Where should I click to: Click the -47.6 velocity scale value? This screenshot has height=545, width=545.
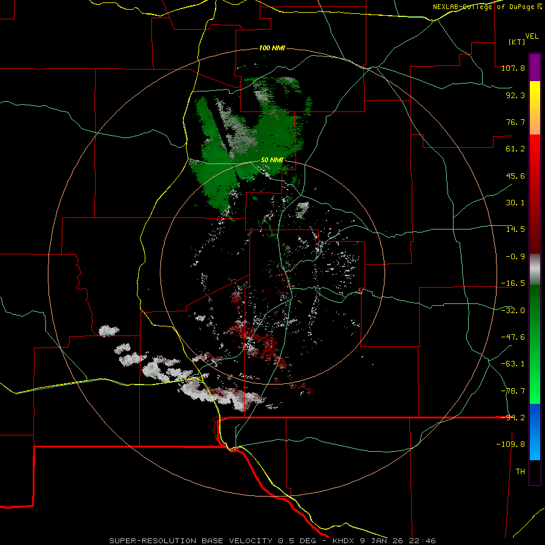[513, 337]
